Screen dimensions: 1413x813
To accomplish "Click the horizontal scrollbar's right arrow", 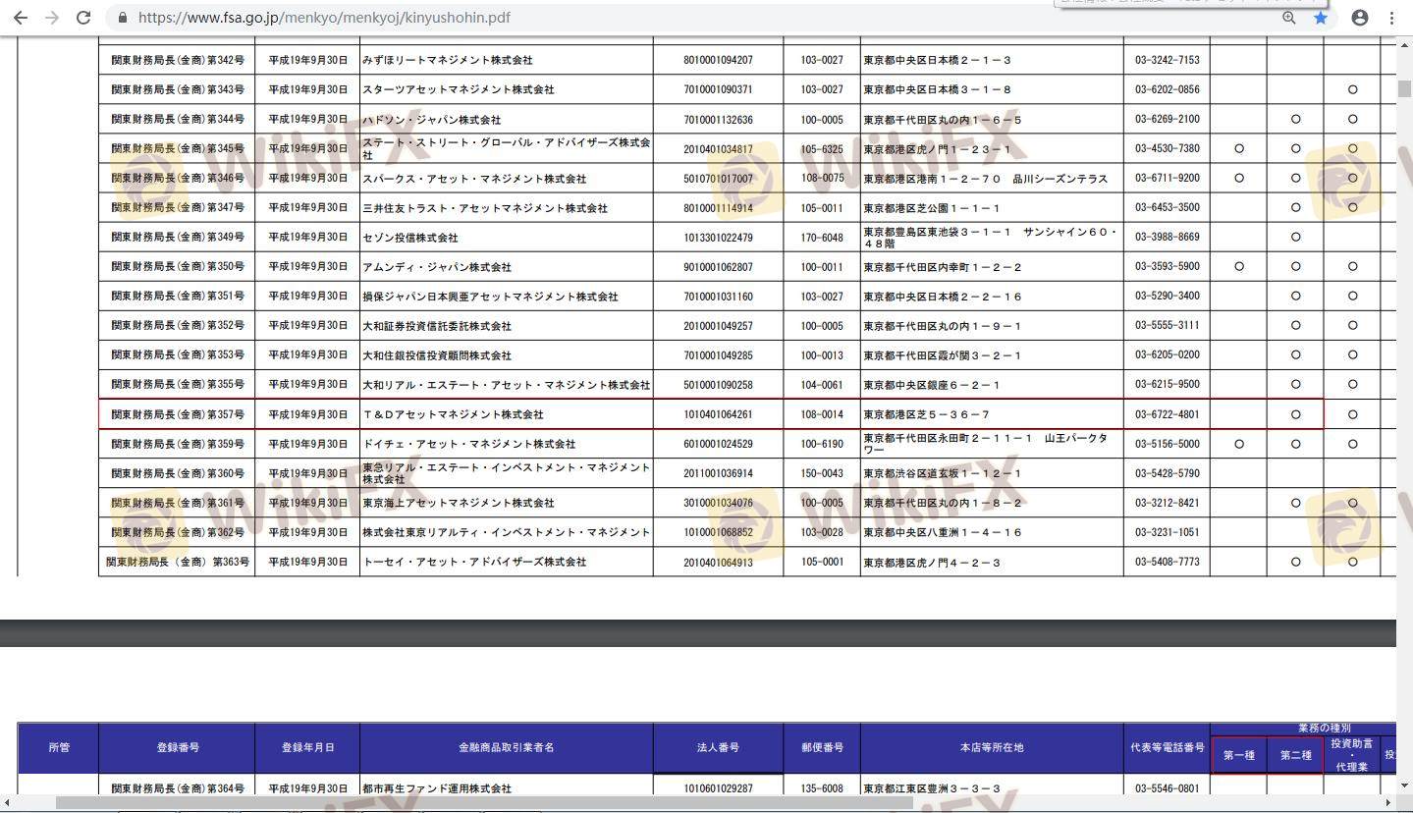I will click(x=1388, y=803).
